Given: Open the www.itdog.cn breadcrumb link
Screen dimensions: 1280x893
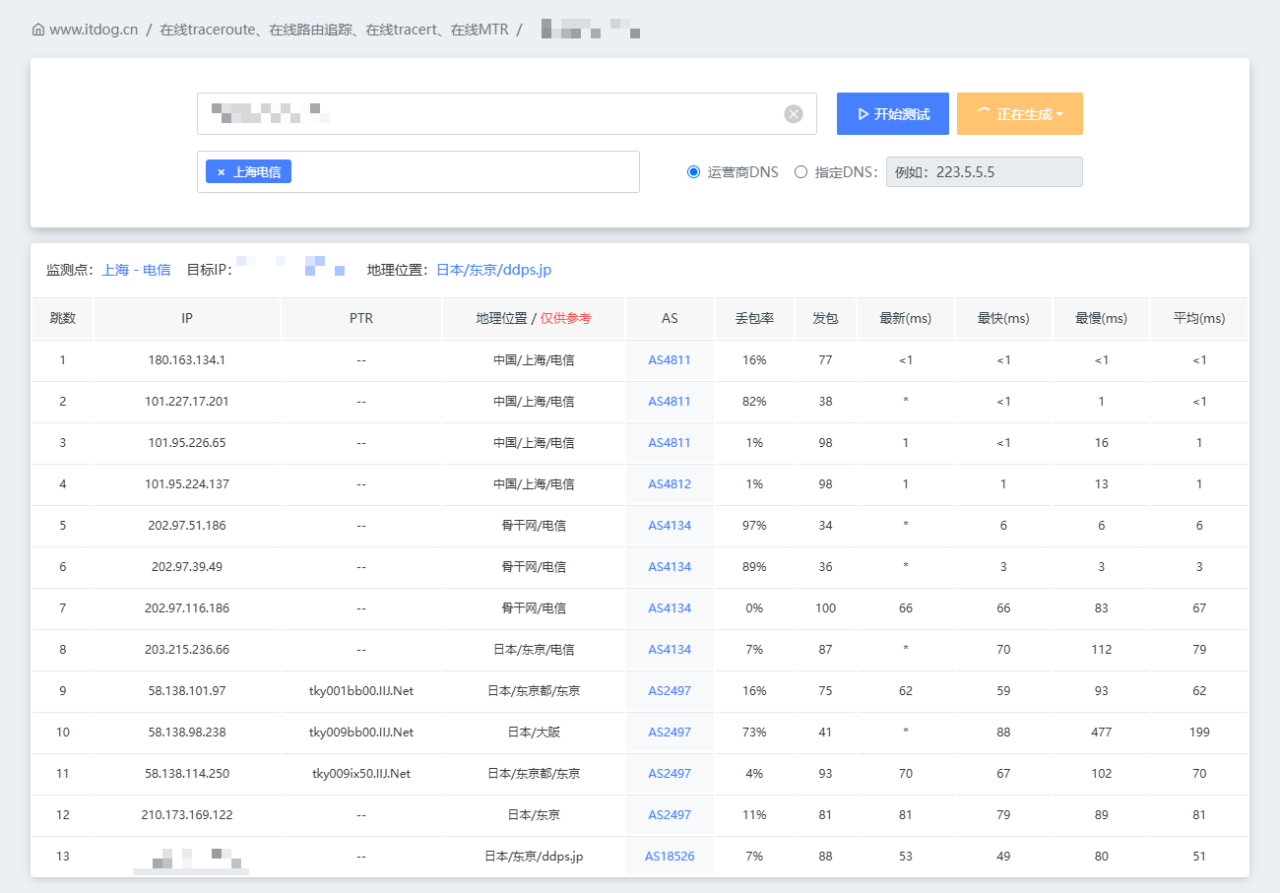Looking at the screenshot, I should 94,30.
